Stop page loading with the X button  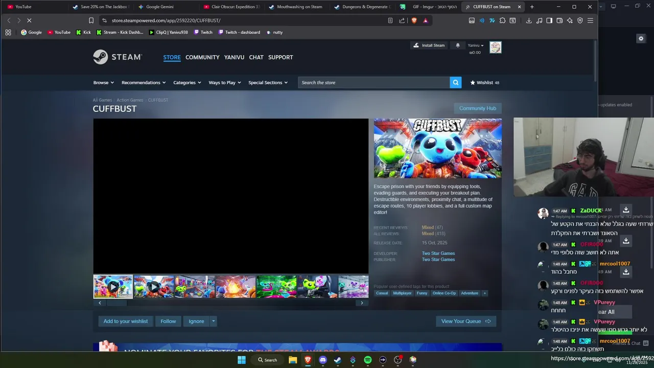[x=29, y=20]
